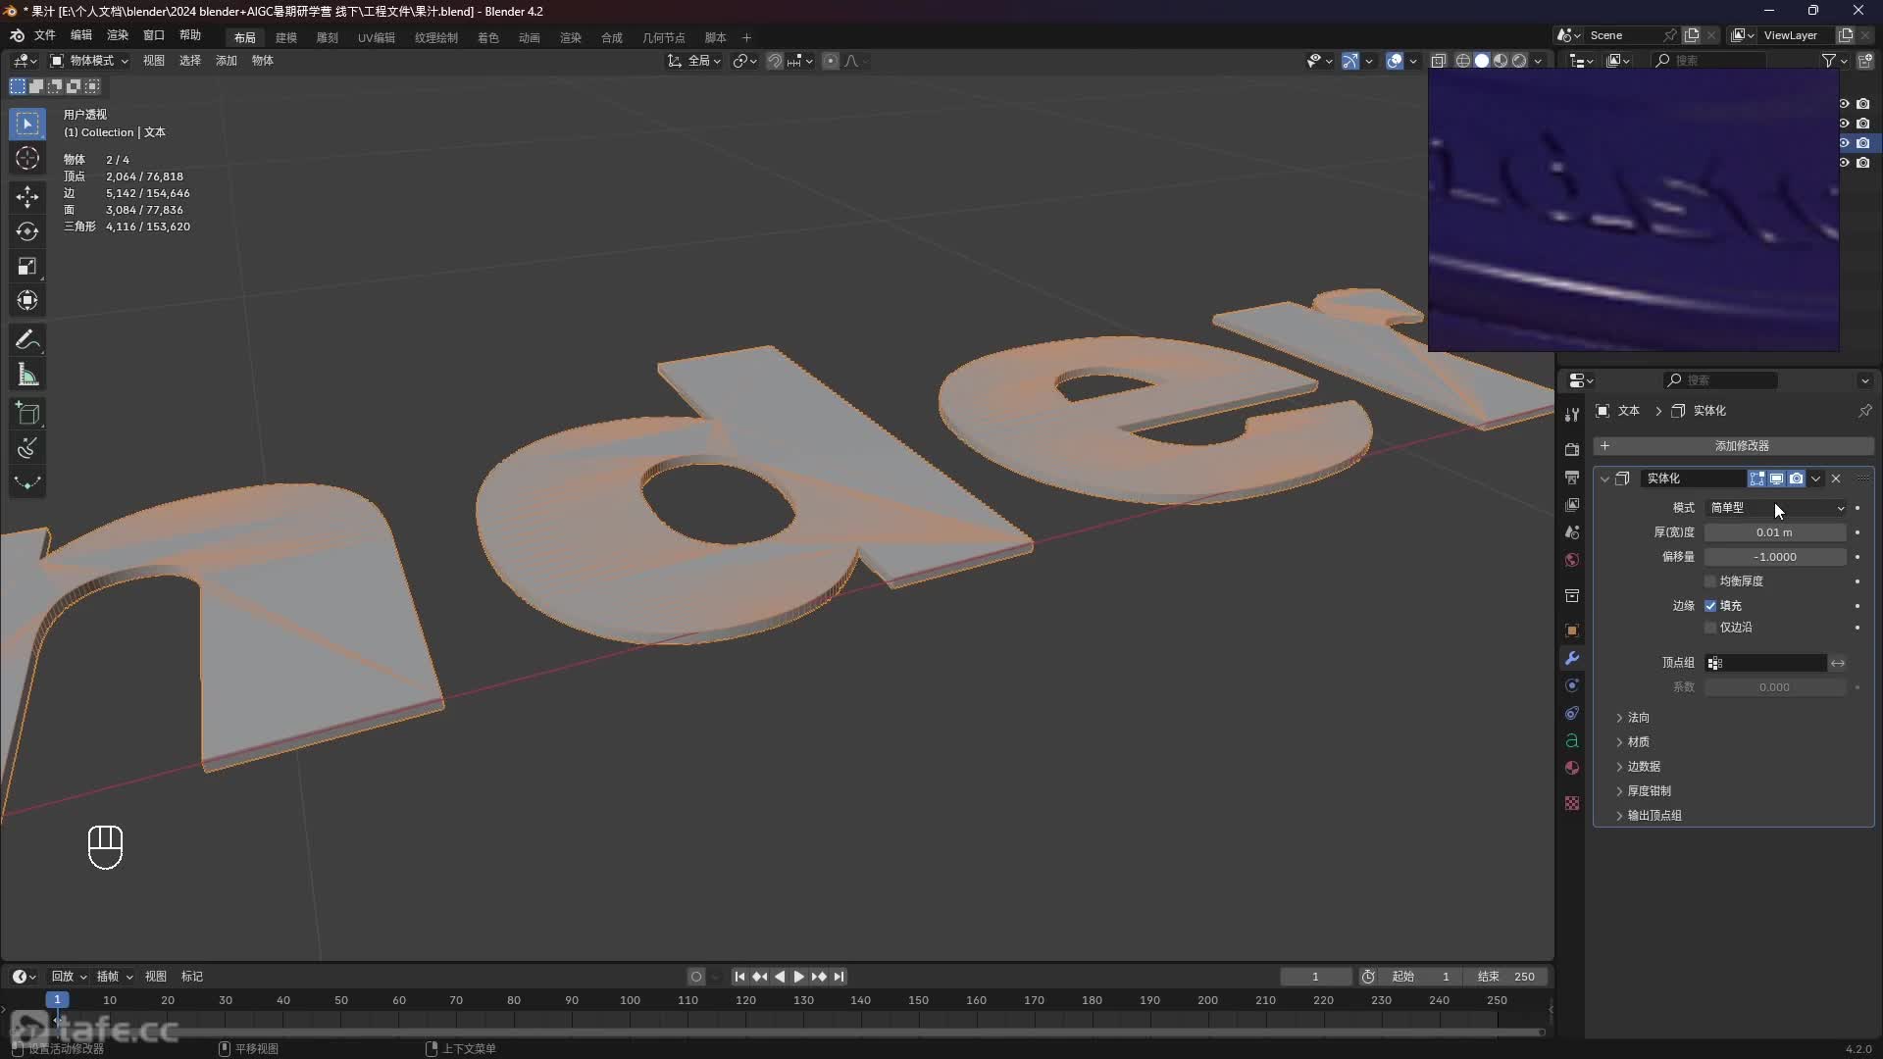Screen dimensions: 1883x1059
Task: Click the vertex group invert arrows button
Action: [x=1838, y=664]
